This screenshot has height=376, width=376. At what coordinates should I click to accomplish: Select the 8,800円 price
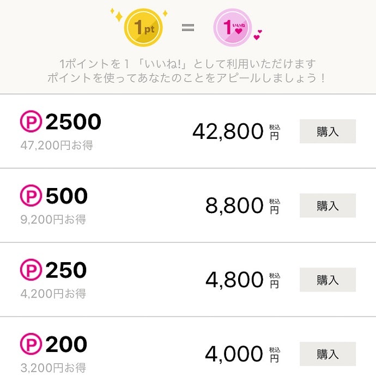pyautogui.click(x=242, y=205)
